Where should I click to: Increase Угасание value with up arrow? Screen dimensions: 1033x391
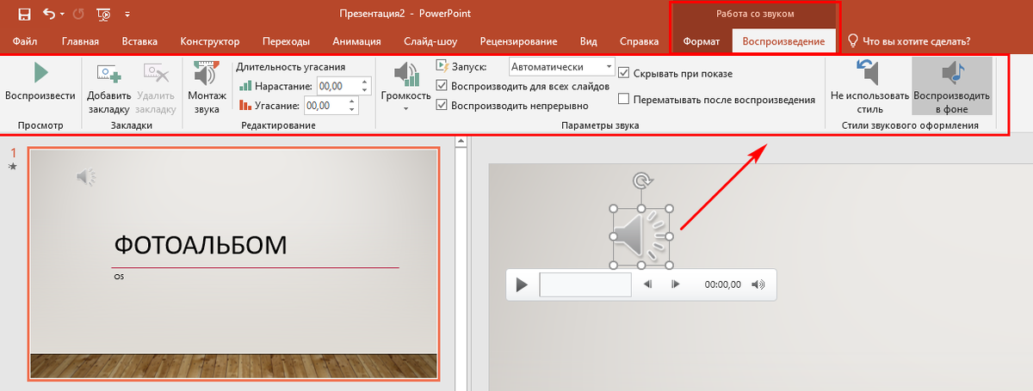coord(354,101)
